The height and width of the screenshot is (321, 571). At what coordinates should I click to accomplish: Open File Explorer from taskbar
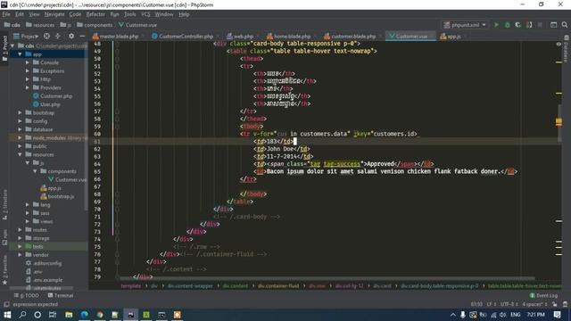pos(69,315)
